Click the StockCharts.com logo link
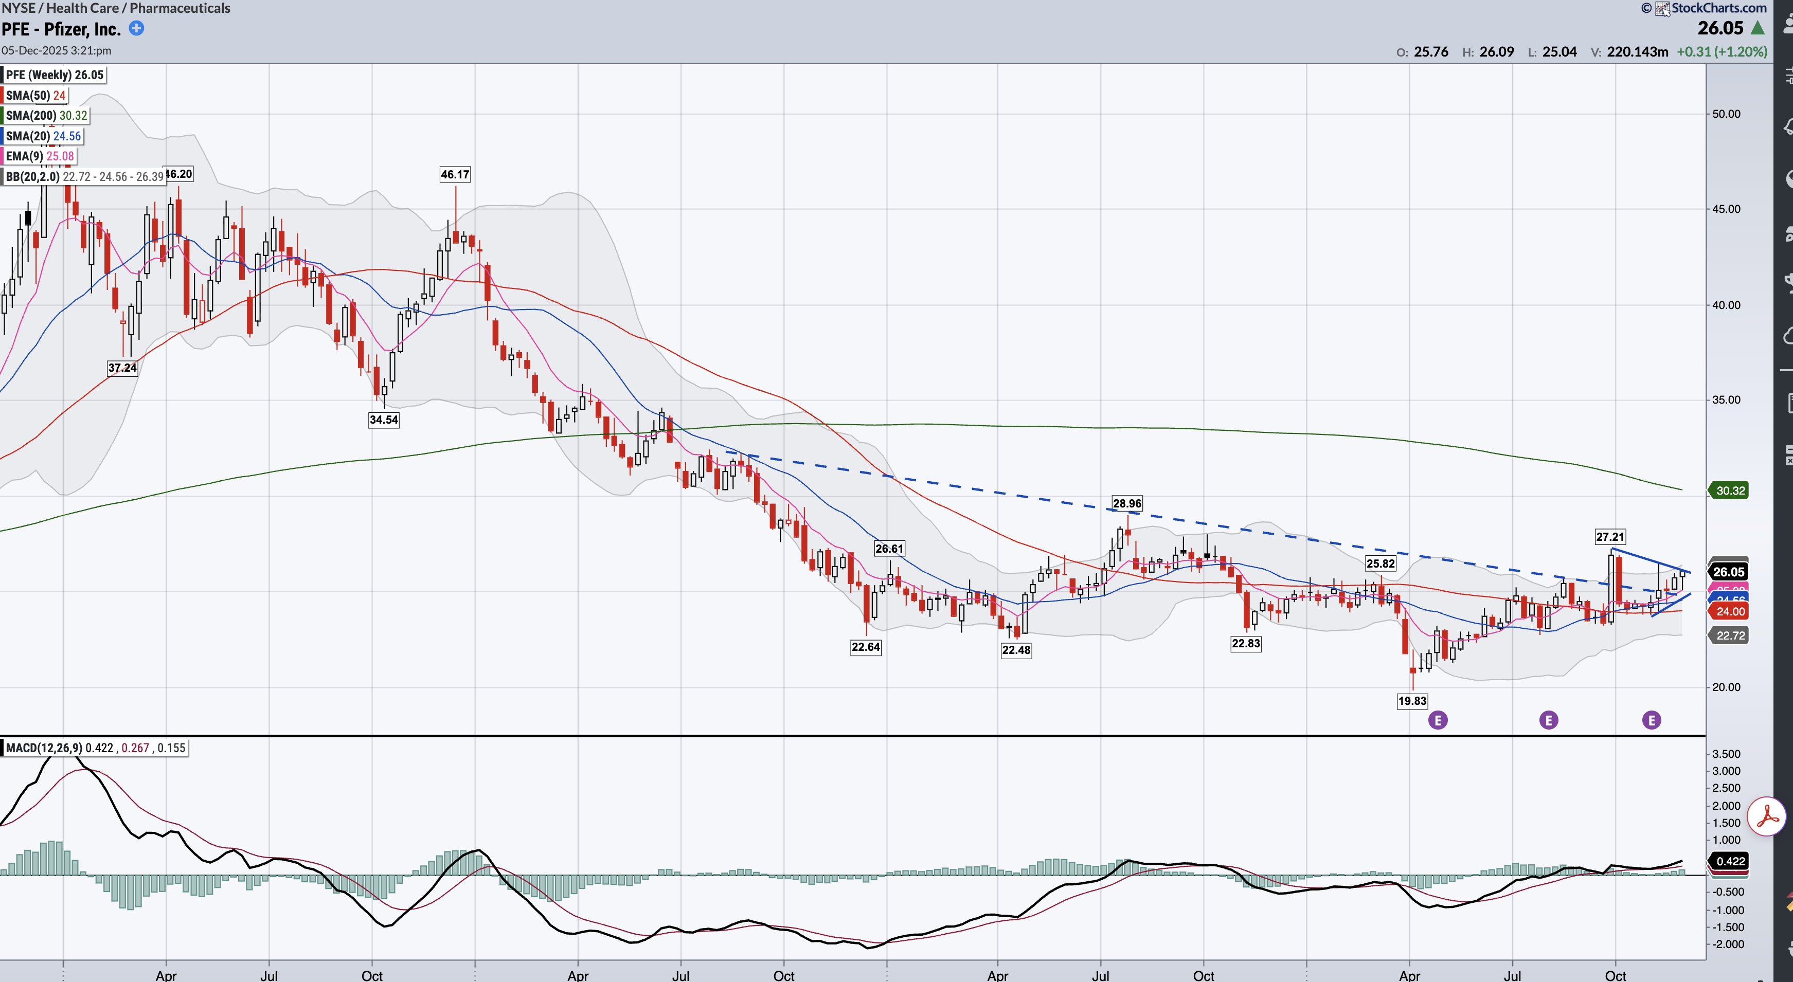Screen dimensions: 1793x982 1718,8
